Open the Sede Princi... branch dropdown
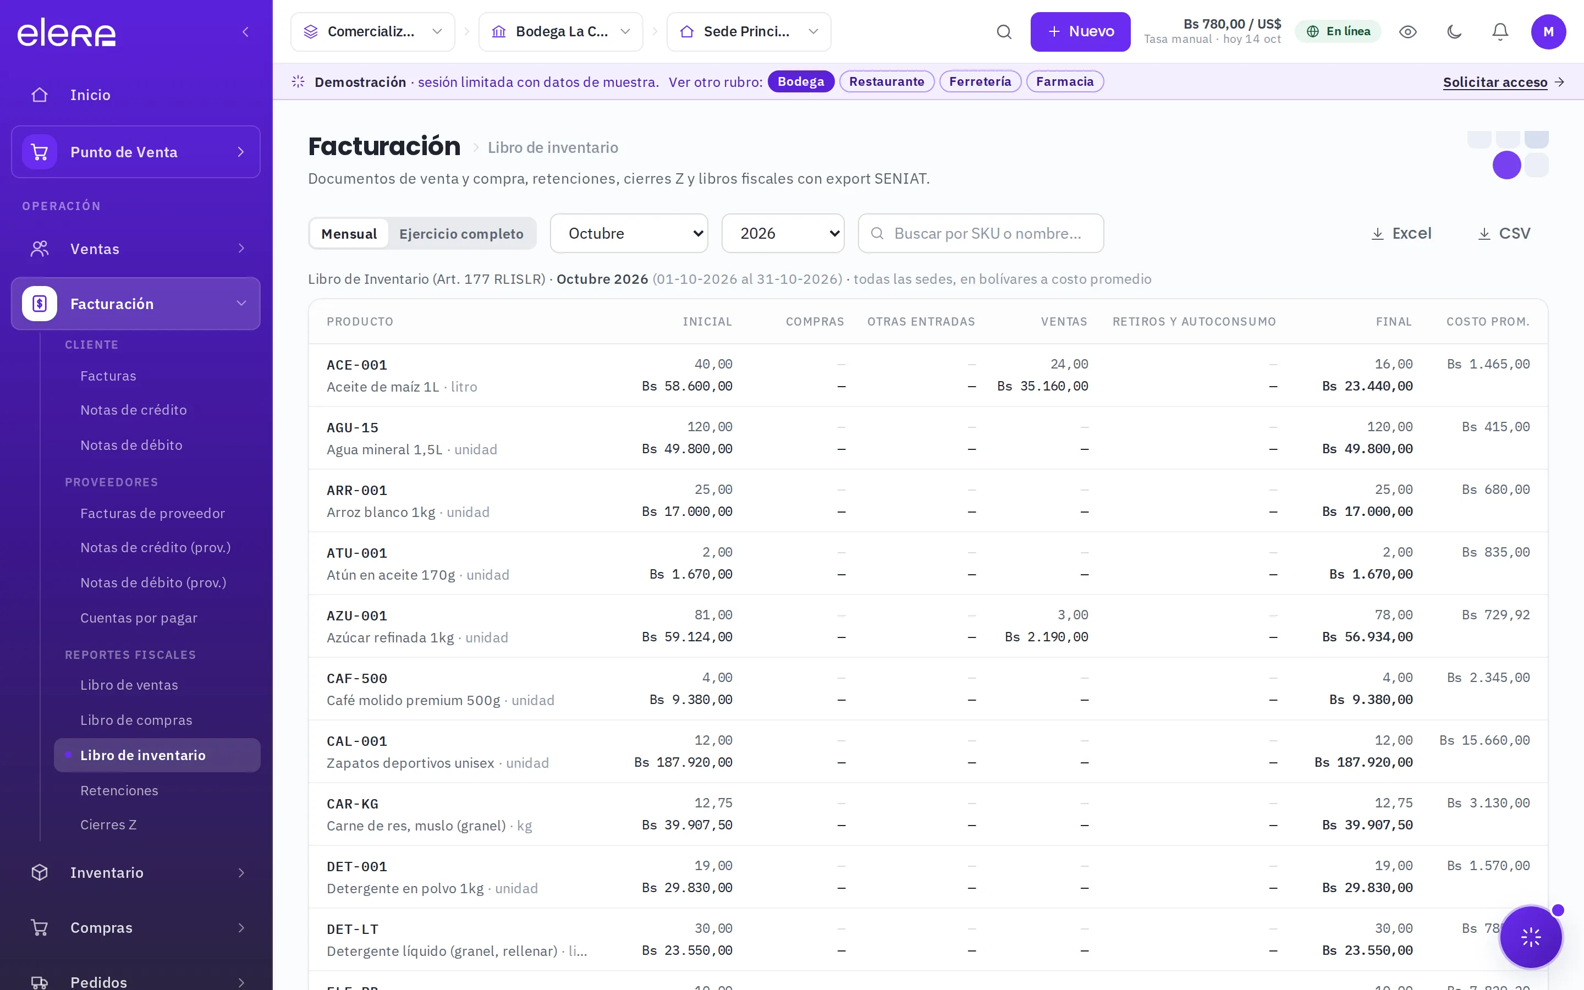The height and width of the screenshot is (990, 1584). coord(749,31)
